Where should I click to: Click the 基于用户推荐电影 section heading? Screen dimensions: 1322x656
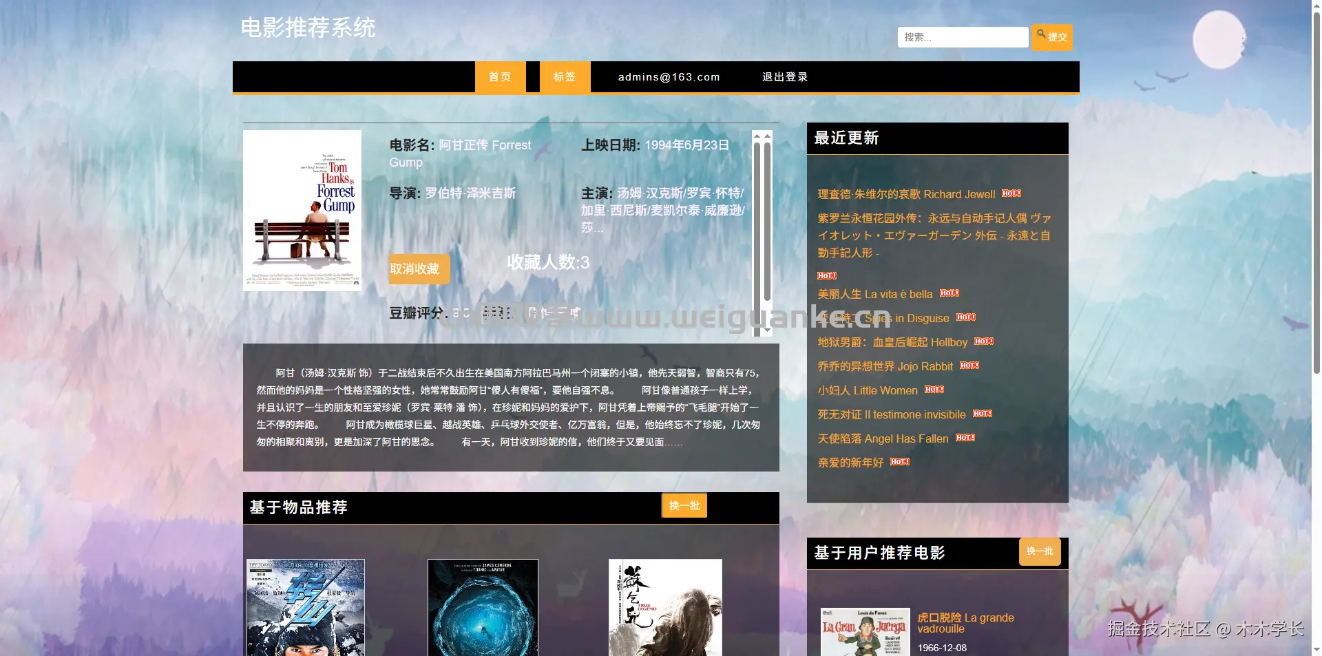coord(879,553)
